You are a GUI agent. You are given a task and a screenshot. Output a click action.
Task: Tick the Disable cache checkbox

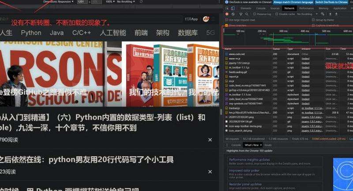(x=276, y=14)
